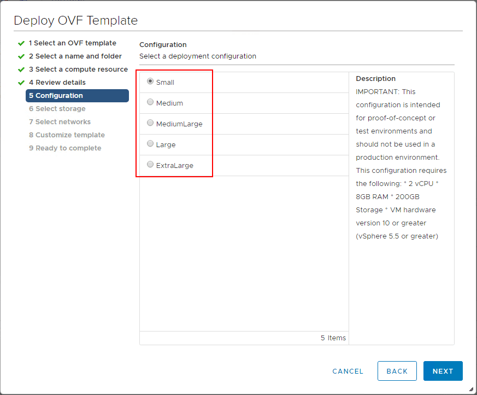Select the MediumLarge configuration option

tap(150, 123)
